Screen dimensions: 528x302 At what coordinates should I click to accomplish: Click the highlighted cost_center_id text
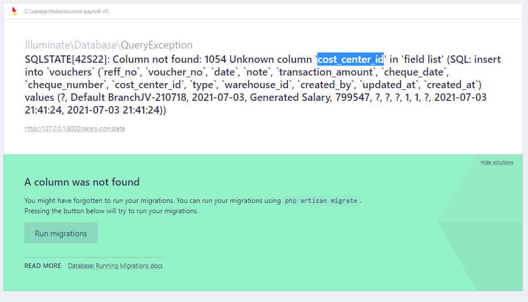350,59
